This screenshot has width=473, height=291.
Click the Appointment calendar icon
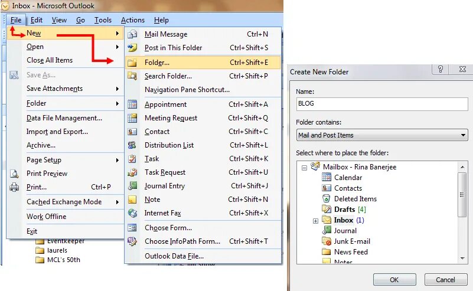(132, 104)
